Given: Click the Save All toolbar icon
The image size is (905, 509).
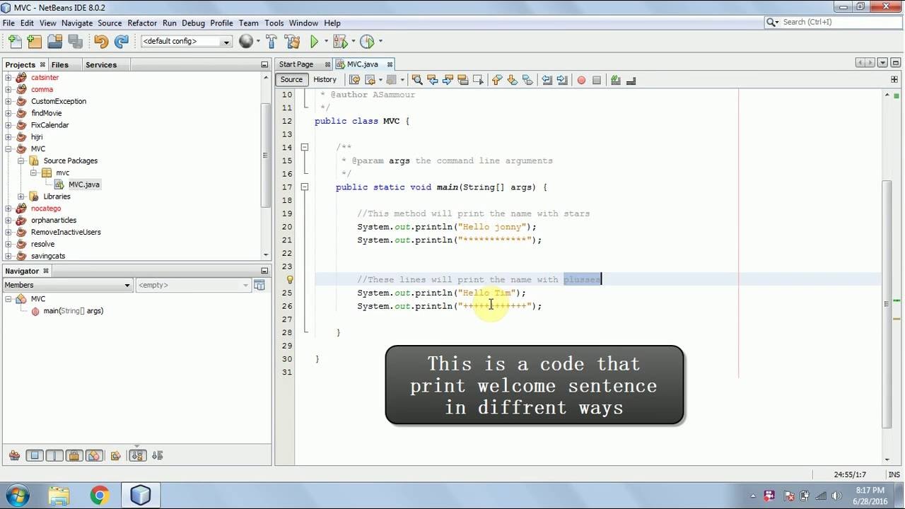Looking at the screenshot, I should [x=75, y=42].
